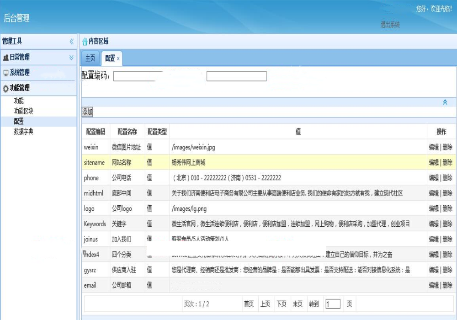Click 删除 in the Keywords row
Viewport: 457px width, 320px height.
pos(447,224)
